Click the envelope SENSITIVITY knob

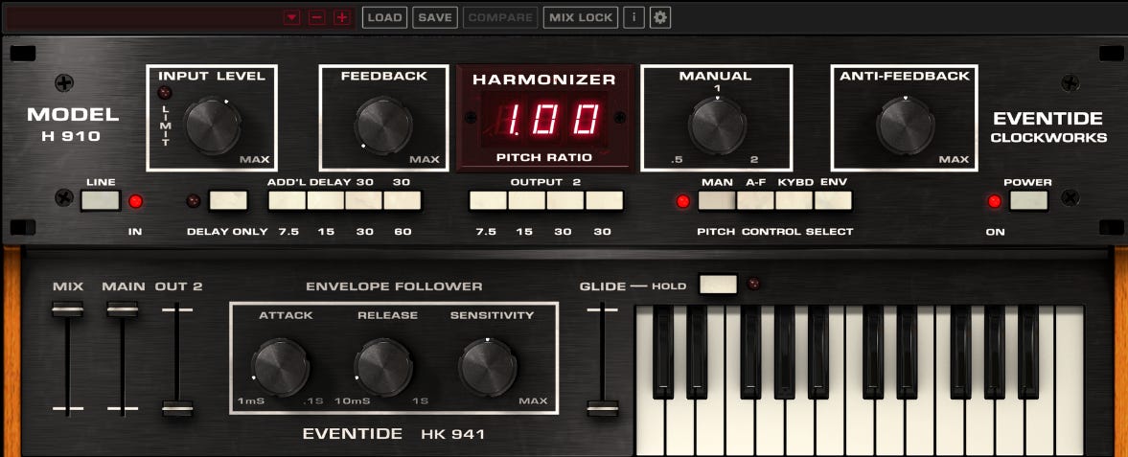[488, 367]
